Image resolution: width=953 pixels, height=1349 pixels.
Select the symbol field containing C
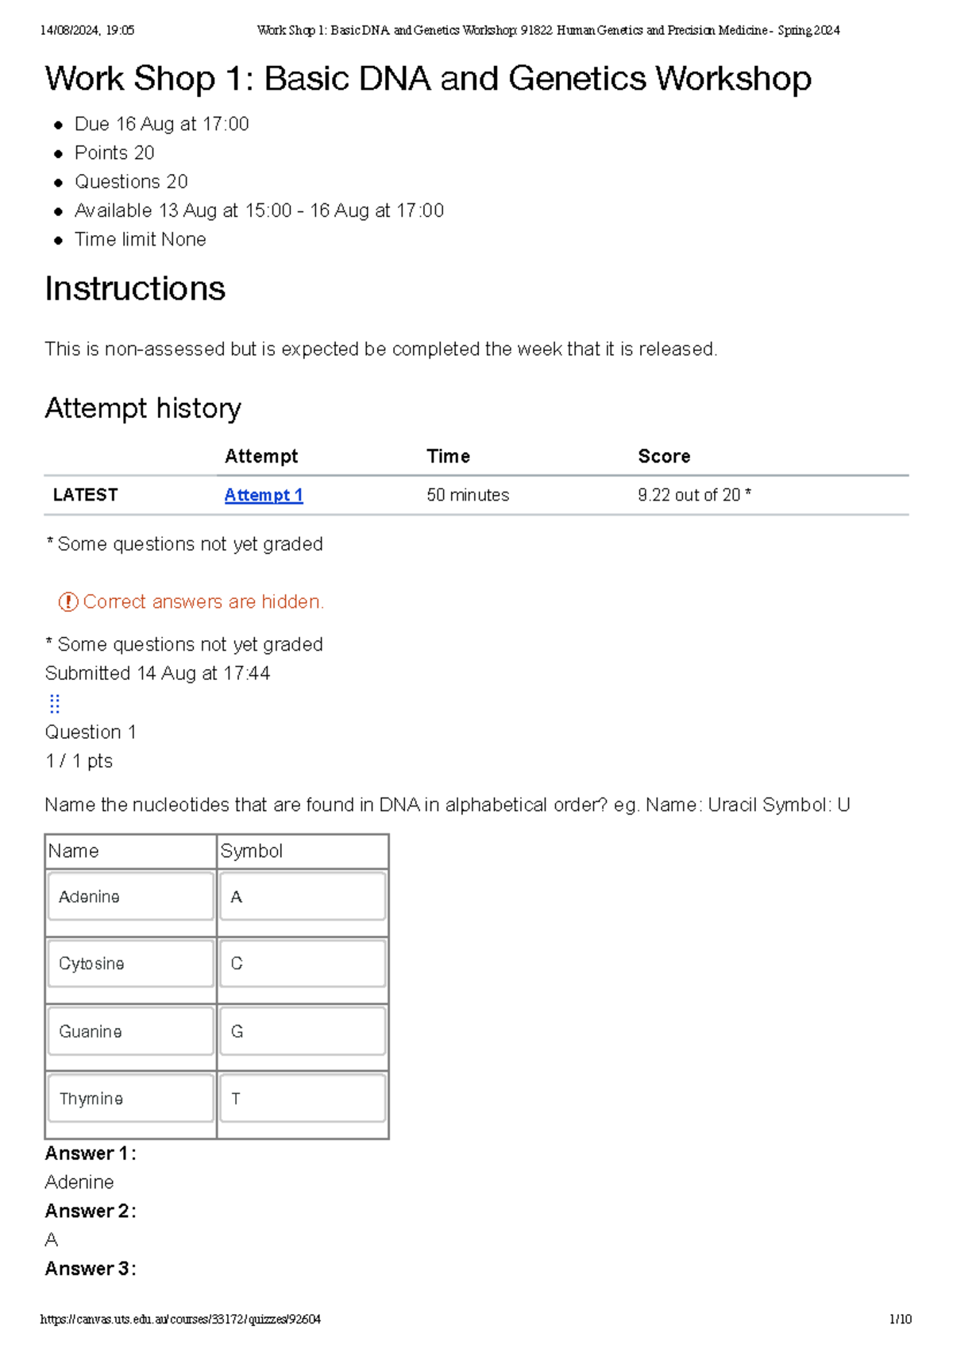tap(303, 964)
